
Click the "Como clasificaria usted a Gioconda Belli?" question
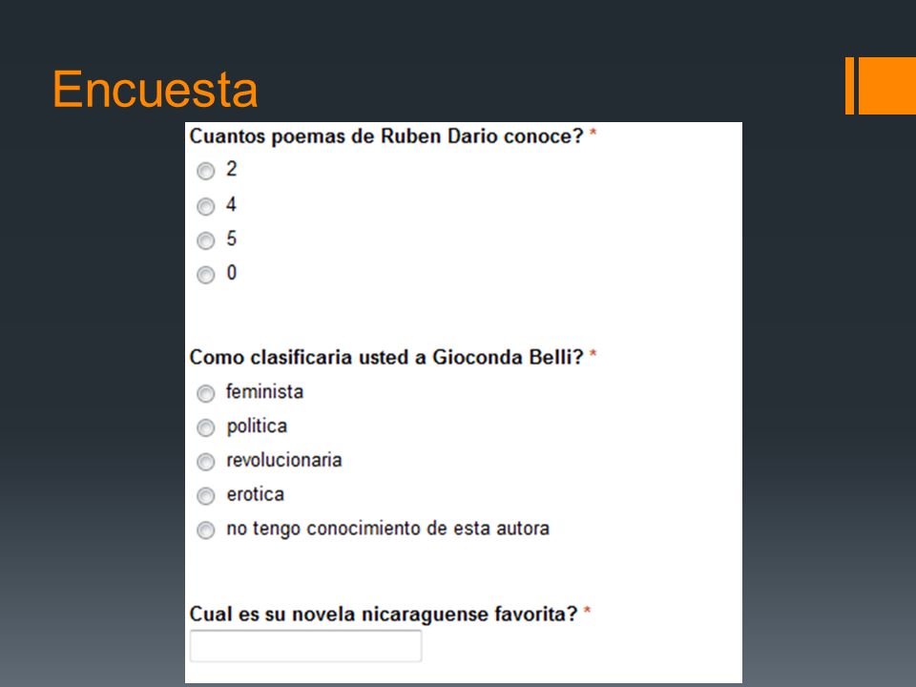point(386,357)
